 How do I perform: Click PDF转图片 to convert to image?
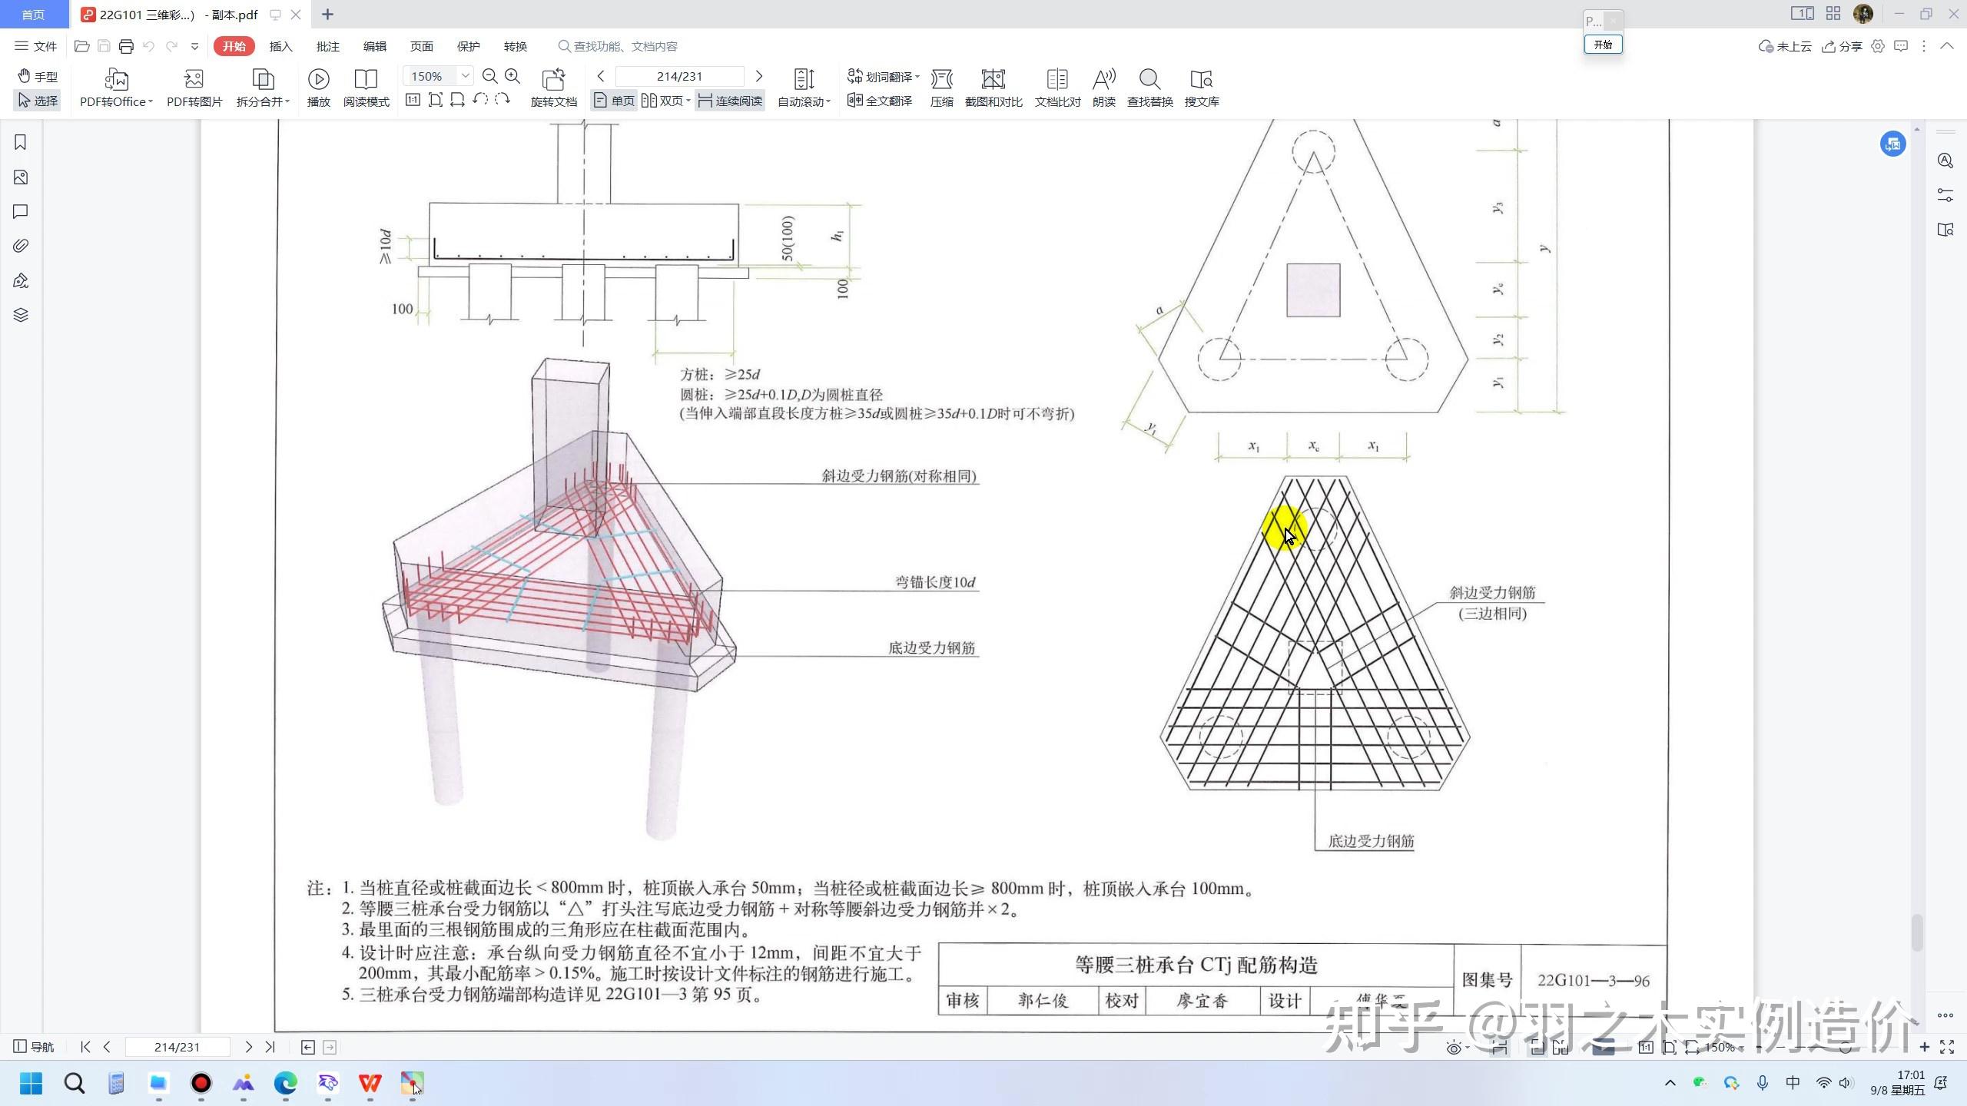[194, 88]
